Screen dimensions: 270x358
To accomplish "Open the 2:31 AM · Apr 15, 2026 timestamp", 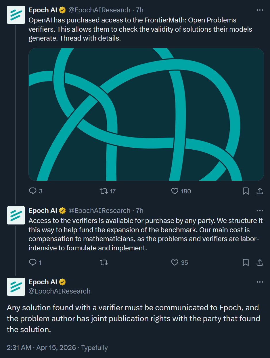I will pos(41,348).
